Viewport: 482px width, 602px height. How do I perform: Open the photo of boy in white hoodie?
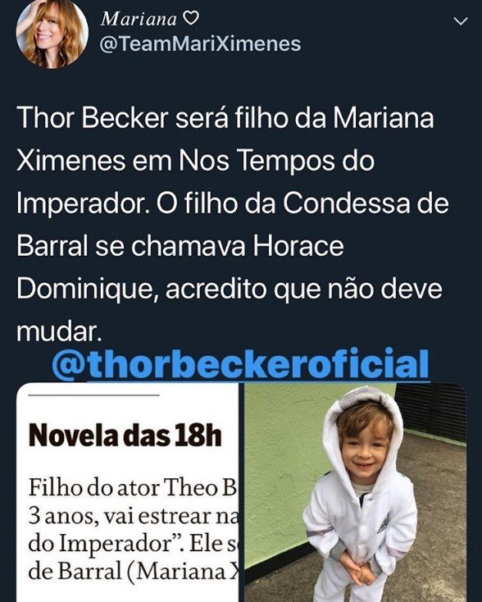click(356, 492)
